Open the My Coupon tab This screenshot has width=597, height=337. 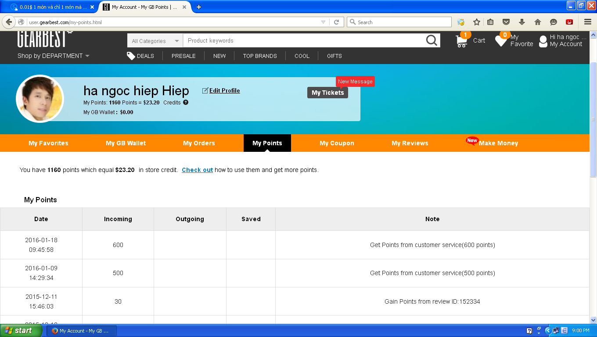(x=337, y=143)
